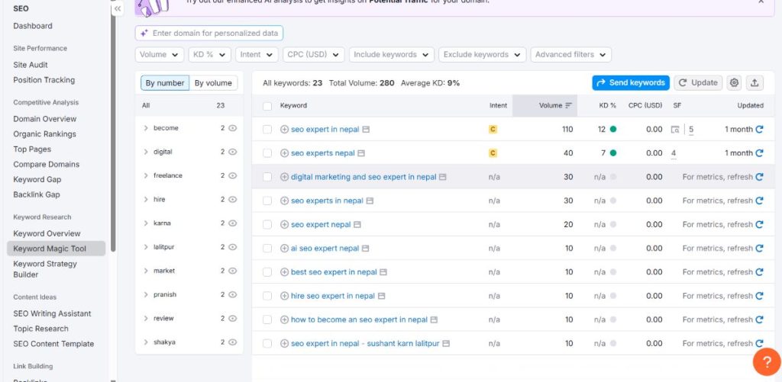Open Domain Overview sidebar link
Viewport: 782px width, 382px height.
[x=45, y=119]
